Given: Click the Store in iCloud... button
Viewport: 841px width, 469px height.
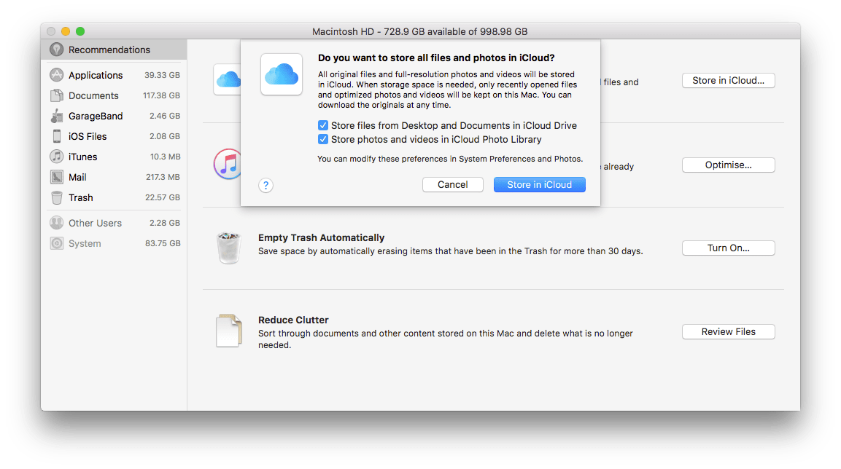Looking at the screenshot, I should pos(729,80).
